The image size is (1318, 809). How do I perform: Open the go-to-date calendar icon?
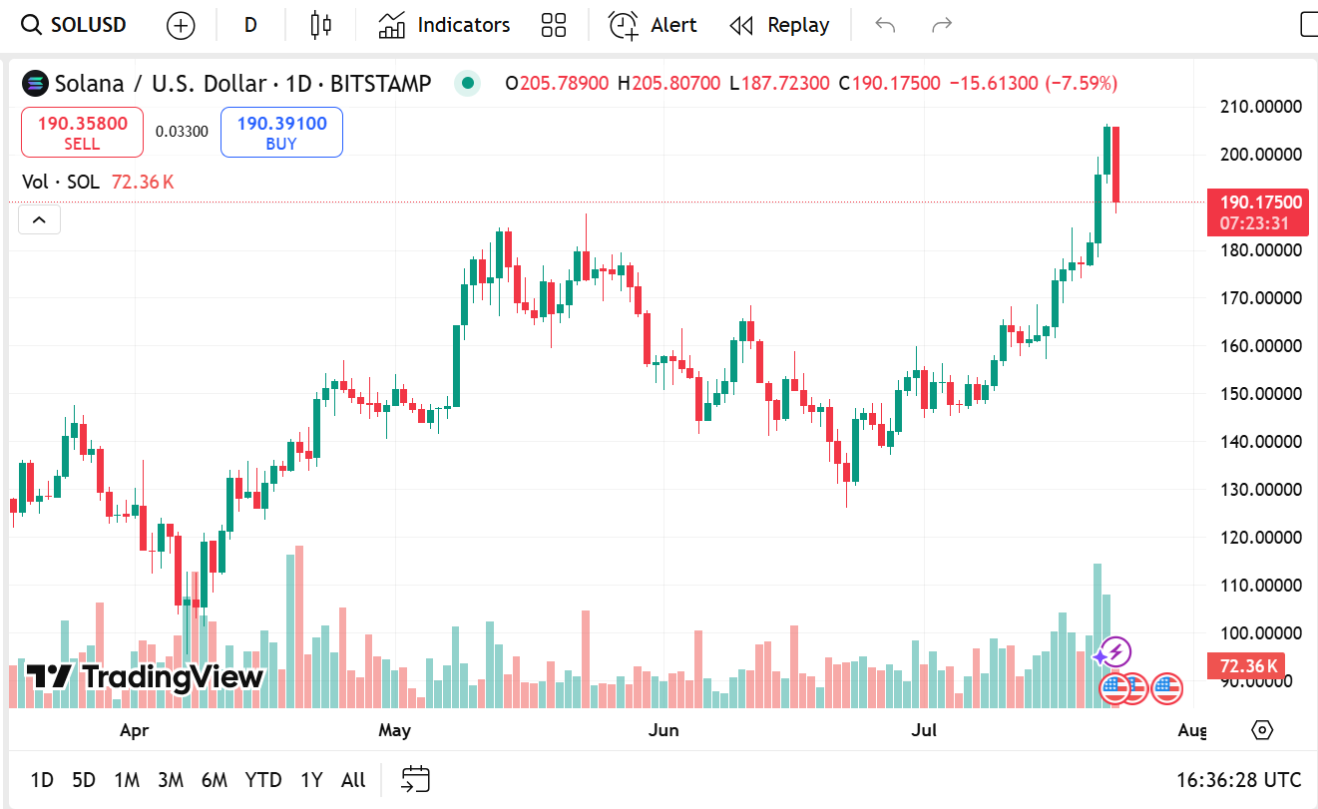tap(415, 779)
